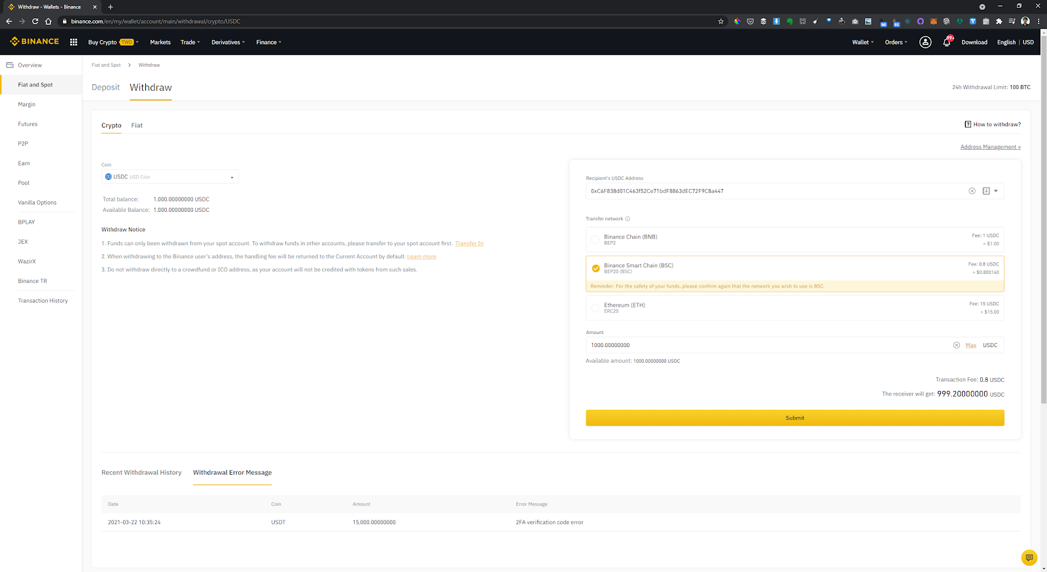
Task: Click the yellow Submit button
Action: (794, 418)
